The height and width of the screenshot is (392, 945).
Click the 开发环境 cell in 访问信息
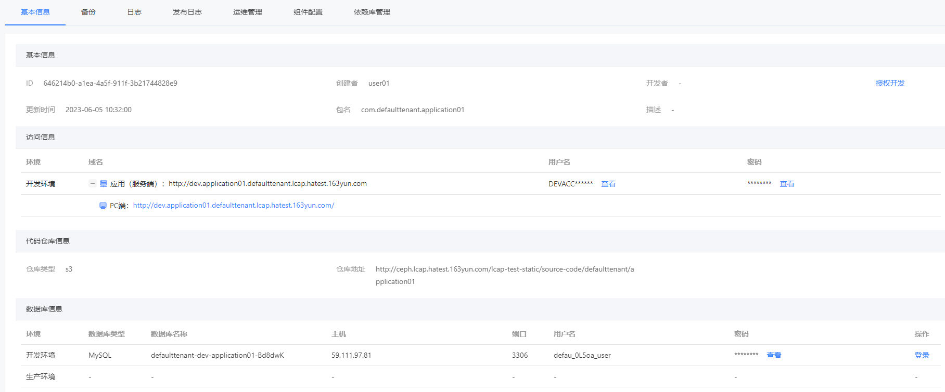pyautogui.click(x=41, y=184)
